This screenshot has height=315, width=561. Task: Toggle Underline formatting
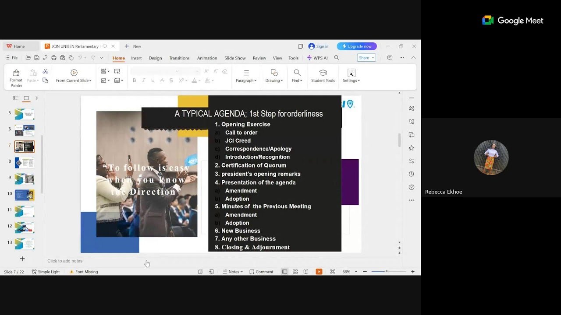click(x=153, y=80)
